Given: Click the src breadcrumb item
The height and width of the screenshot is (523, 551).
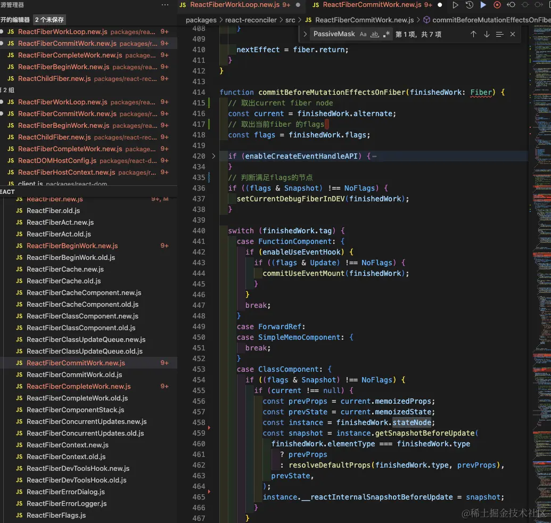Looking at the screenshot, I should [x=290, y=20].
